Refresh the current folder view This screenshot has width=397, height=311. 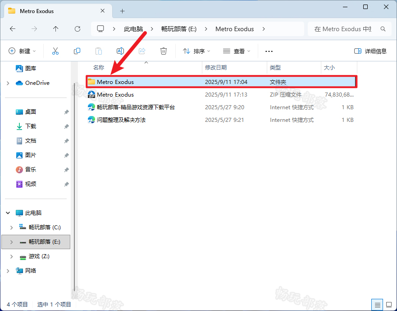[78, 29]
